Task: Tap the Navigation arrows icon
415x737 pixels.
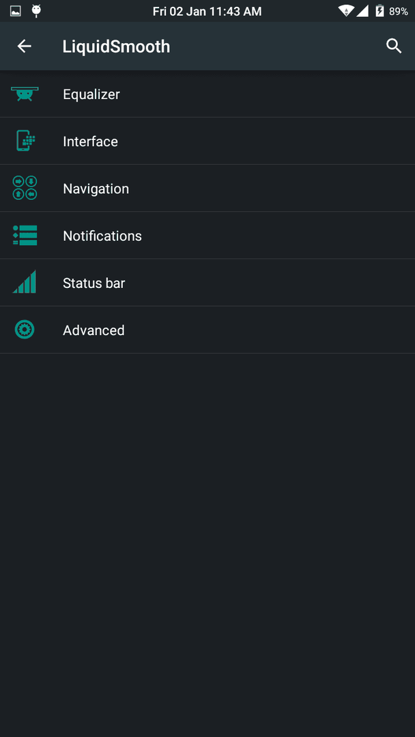Action: (25, 188)
